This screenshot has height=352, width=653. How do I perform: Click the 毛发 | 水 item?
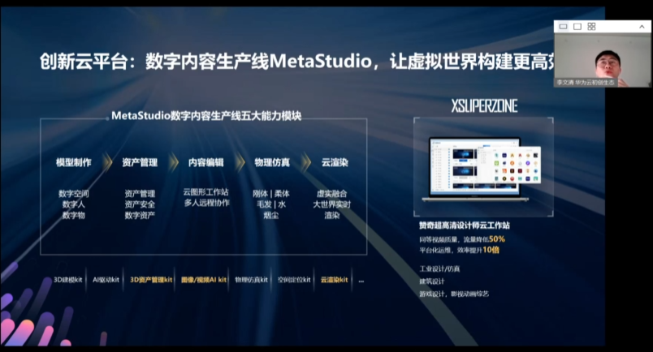point(271,204)
